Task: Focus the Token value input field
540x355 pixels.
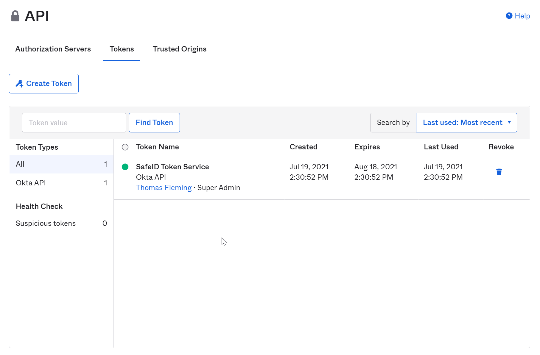Action: 74,123
